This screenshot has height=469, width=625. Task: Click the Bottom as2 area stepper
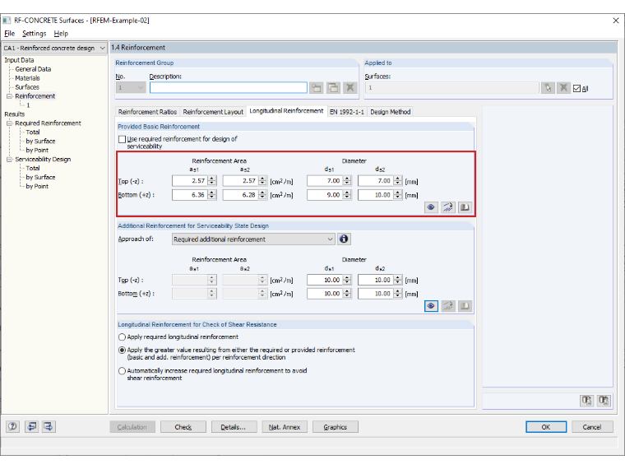(x=262, y=195)
